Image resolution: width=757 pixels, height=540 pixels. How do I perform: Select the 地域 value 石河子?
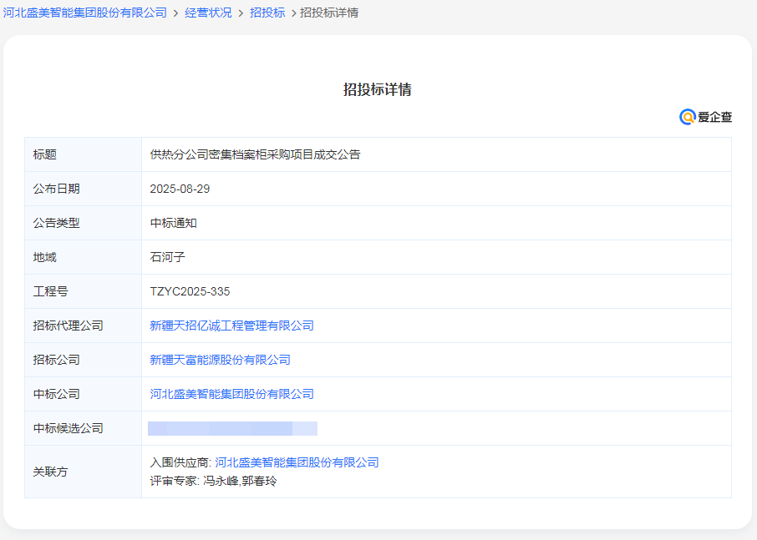pos(166,256)
